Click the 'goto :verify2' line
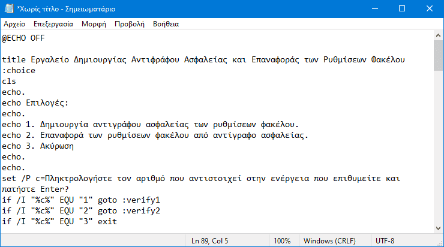Viewport: 444px width, 247px height. 81,211
